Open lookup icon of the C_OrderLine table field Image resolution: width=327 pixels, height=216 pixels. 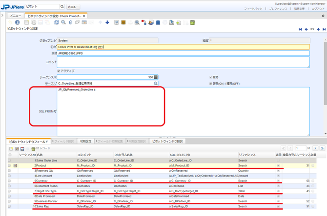pos(156,83)
